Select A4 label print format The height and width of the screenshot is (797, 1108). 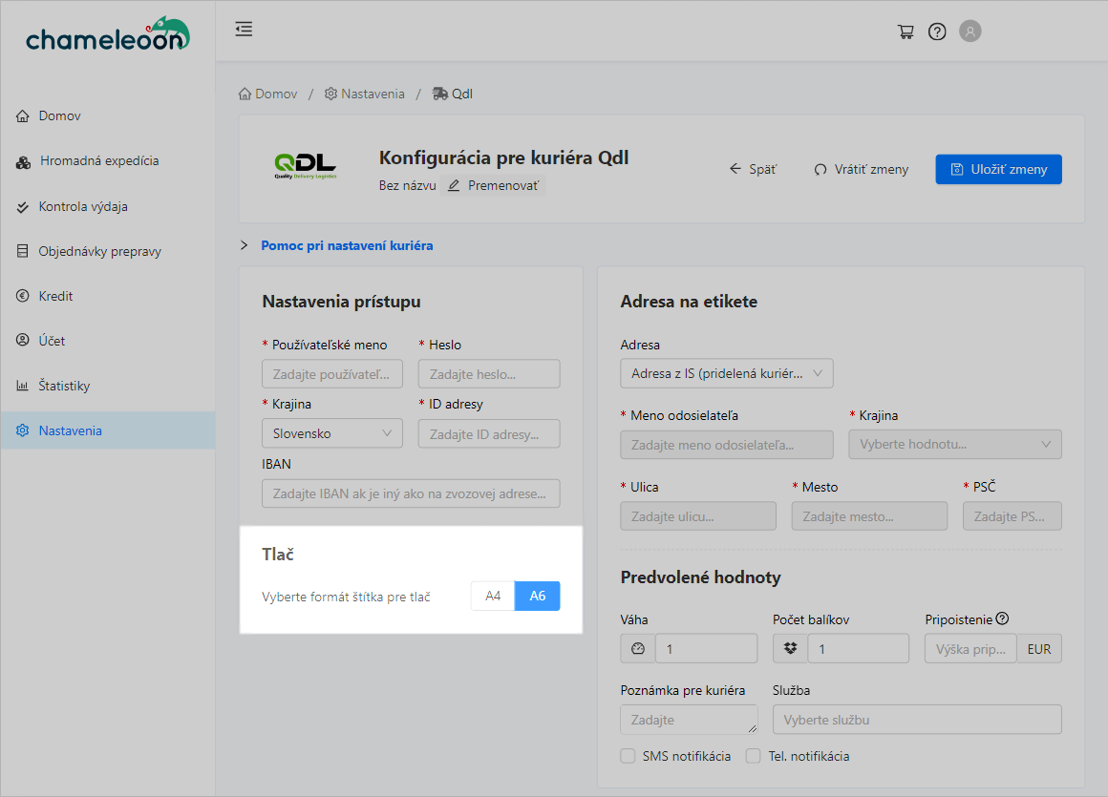pyautogui.click(x=493, y=596)
